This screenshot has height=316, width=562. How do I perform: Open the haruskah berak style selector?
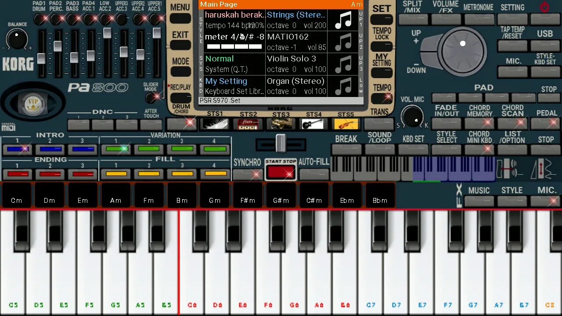pos(234,20)
